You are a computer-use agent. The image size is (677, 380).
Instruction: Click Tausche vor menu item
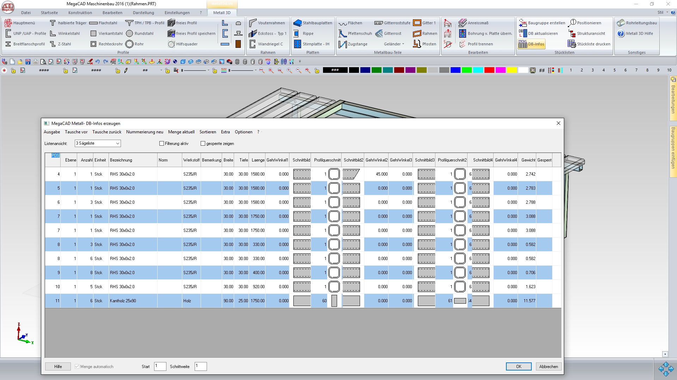click(76, 132)
